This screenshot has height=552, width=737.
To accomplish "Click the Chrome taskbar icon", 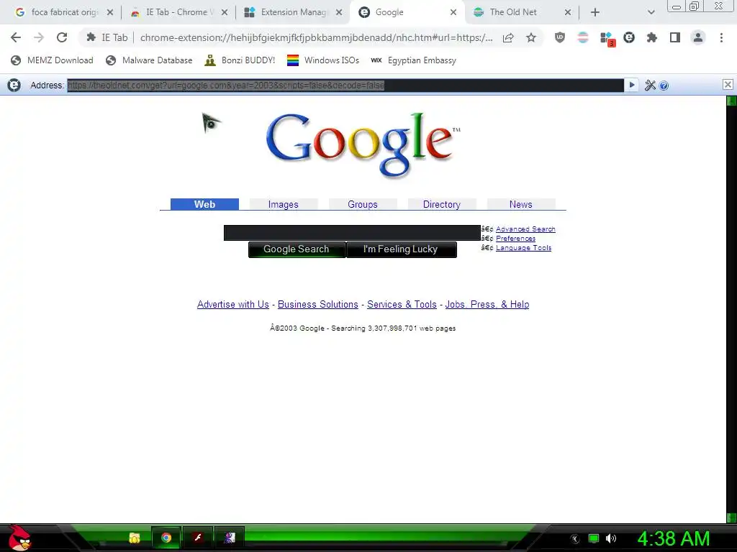I will click(166, 538).
